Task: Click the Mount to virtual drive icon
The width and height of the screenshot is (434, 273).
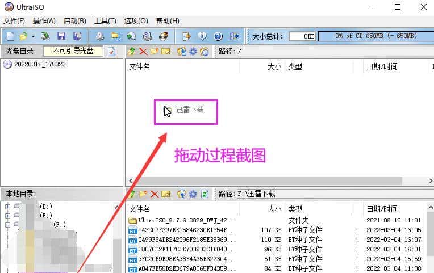Action: (148, 36)
